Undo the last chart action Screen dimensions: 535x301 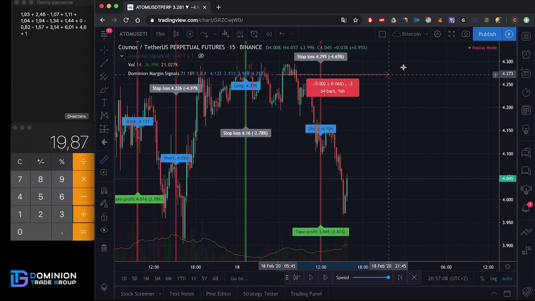tap(282, 34)
